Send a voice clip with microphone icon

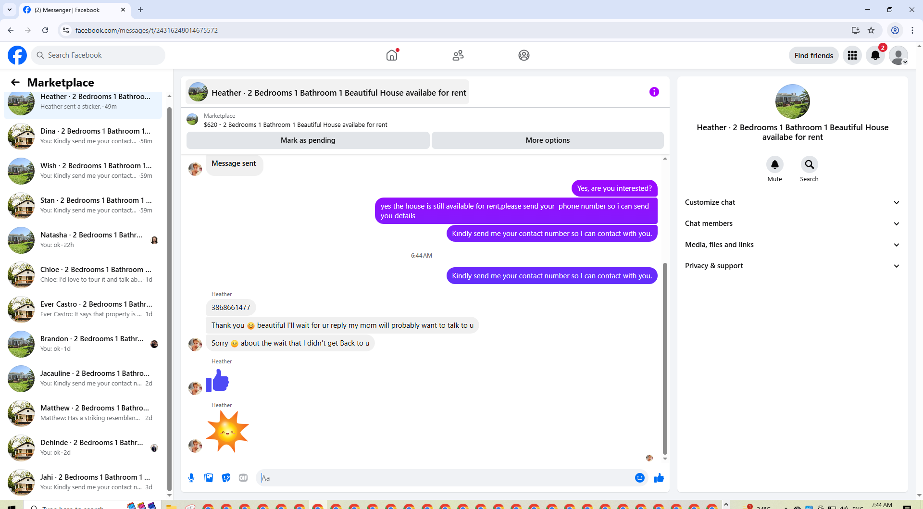pyautogui.click(x=191, y=478)
